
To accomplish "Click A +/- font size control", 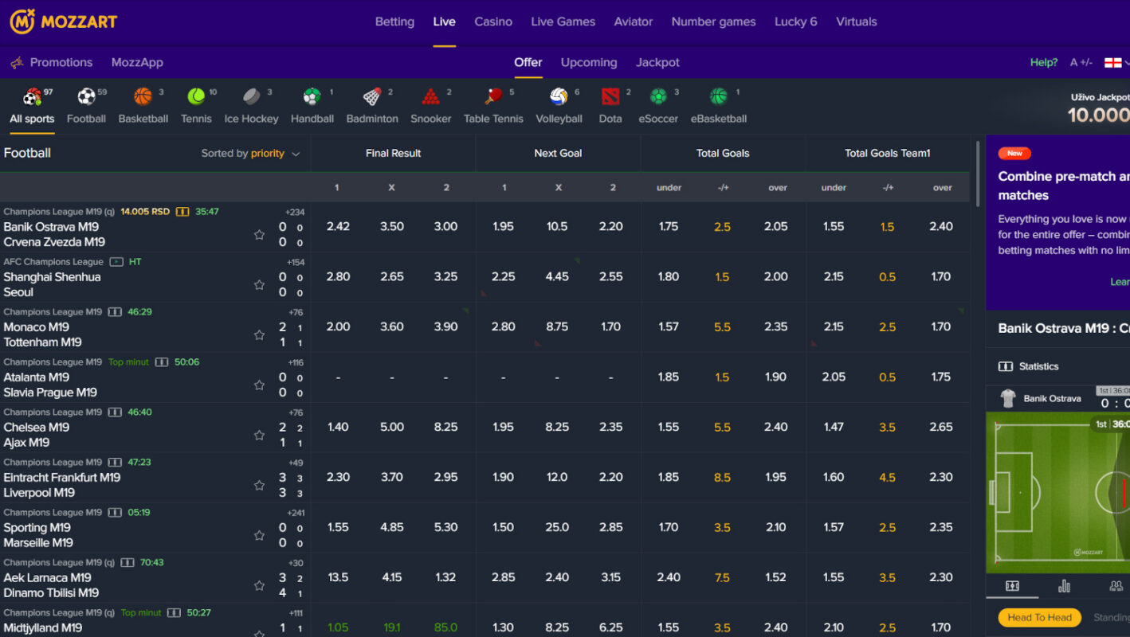I will pyautogui.click(x=1081, y=61).
